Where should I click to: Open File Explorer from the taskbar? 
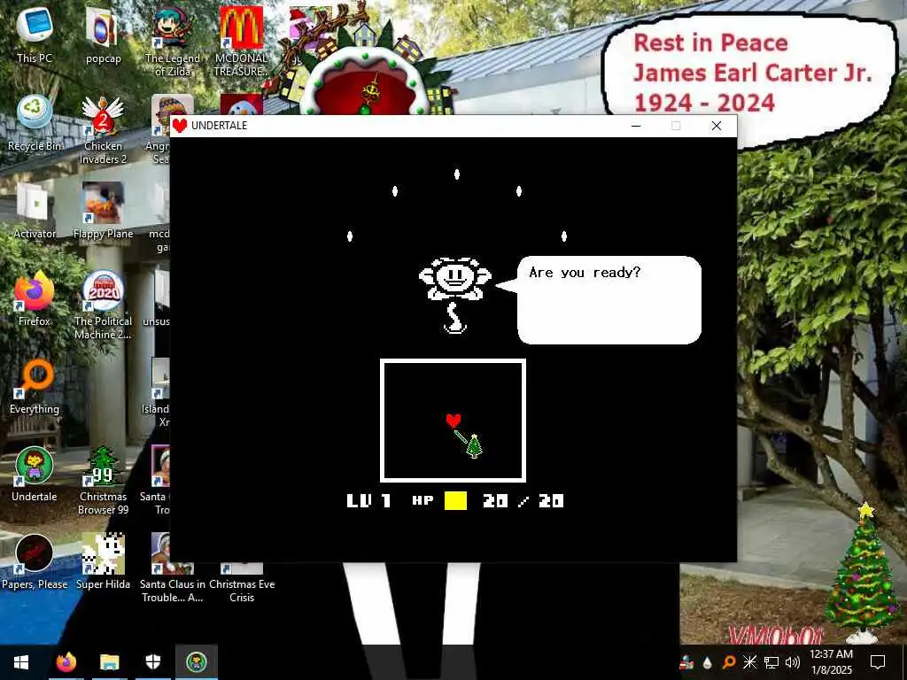click(109, 662)
